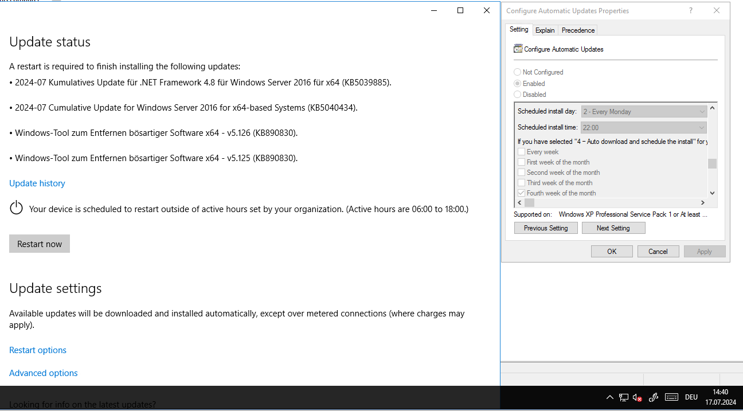The height and width of the screenshot is (411, 743).
Task: Open the Windows Ink Workspace pen icon
Action: pos(654,397)
